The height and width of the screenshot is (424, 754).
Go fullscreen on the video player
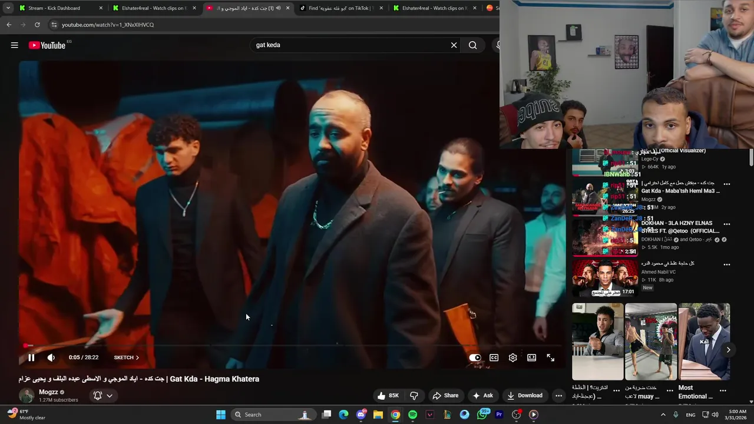(551, 357)
